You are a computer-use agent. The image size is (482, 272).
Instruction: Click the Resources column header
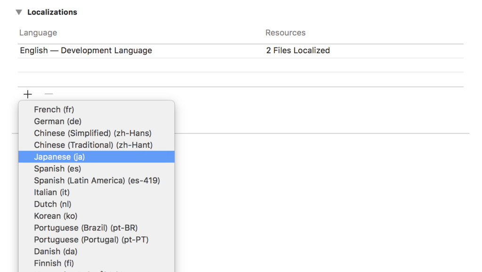click(285, 32)
